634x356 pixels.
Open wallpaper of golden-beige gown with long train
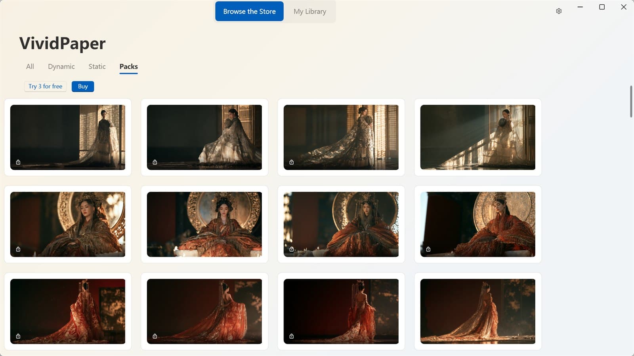478,311
